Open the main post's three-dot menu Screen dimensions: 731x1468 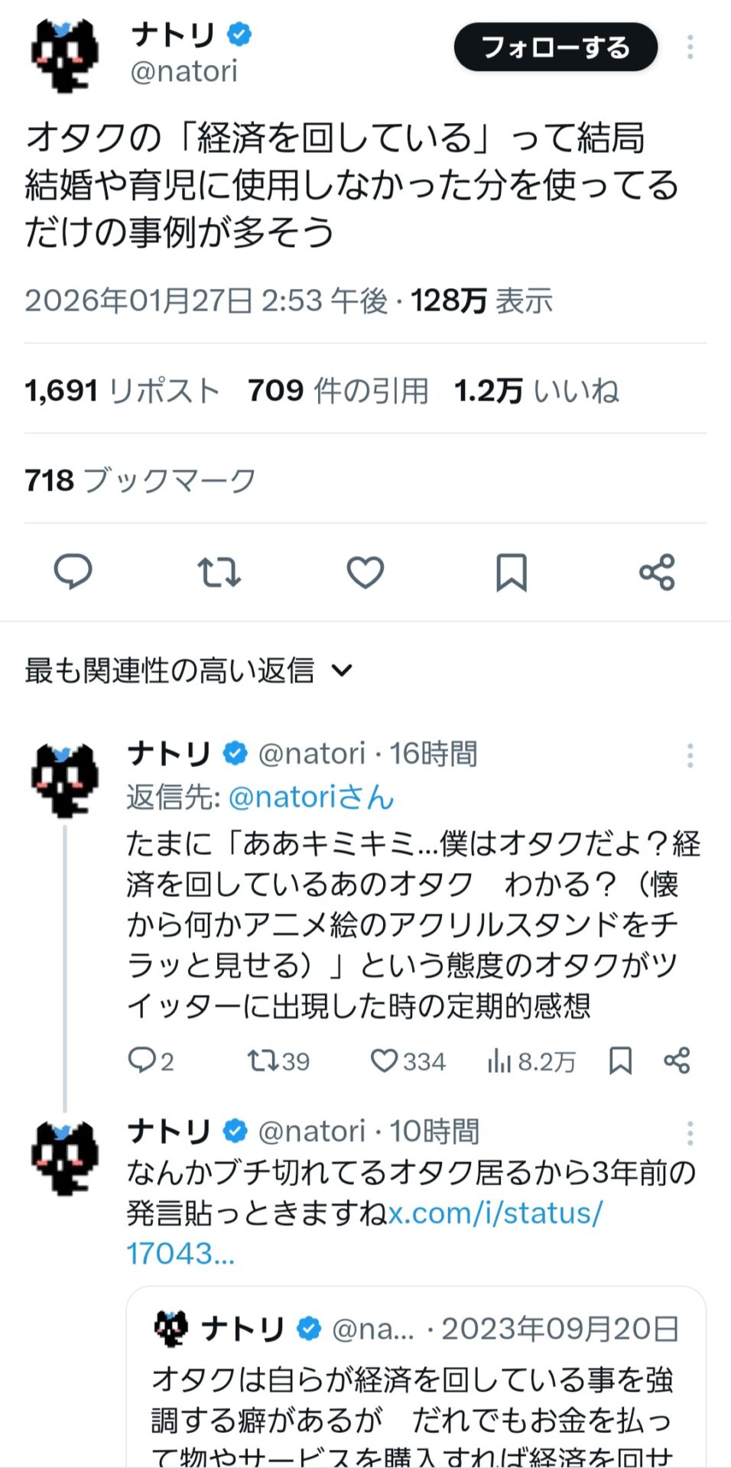click(690, 47)
